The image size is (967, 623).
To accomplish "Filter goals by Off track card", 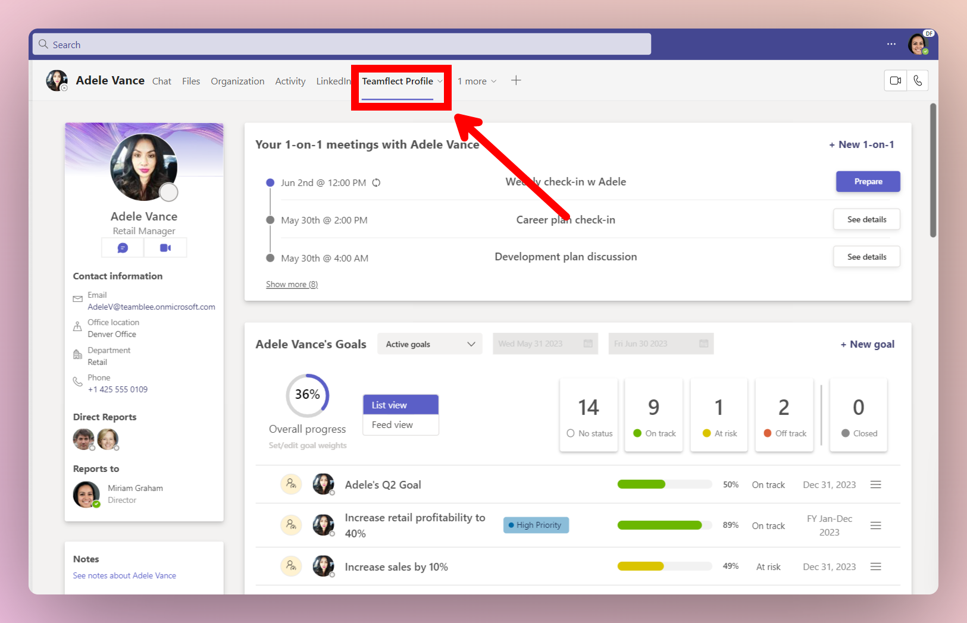I will click(x=784, y=415).
